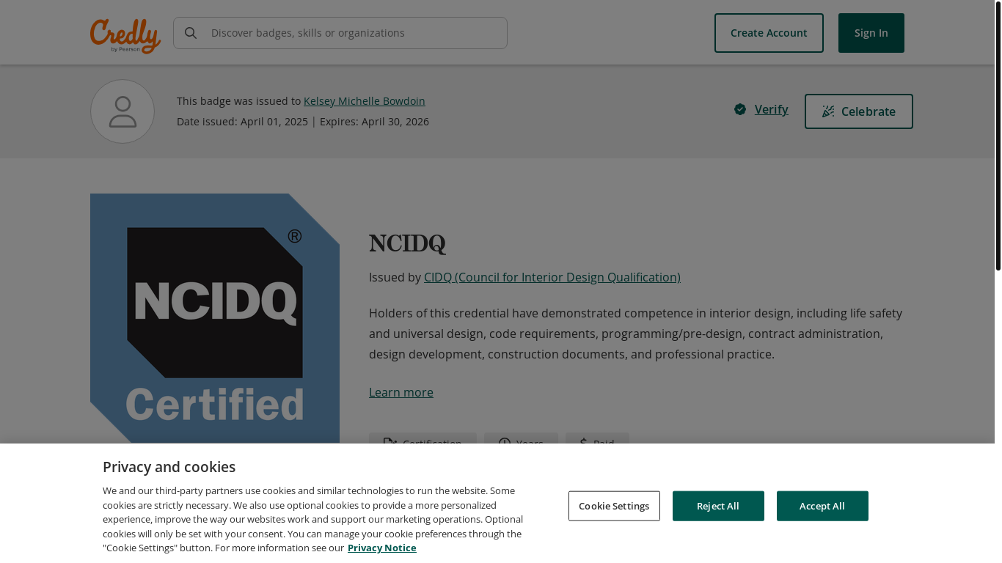
Task: Click the NCIDQ badge title heading
Action: tap(407, 243)
